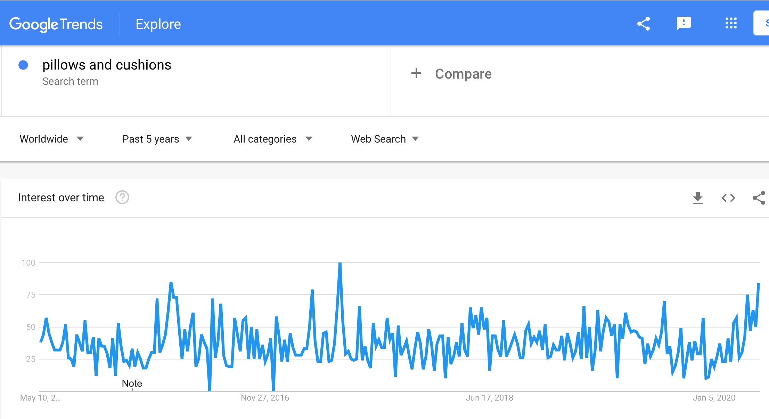The height and width of the screenshot is (419, 769).
Task: Open the send feedback icon
Action: 684,24
